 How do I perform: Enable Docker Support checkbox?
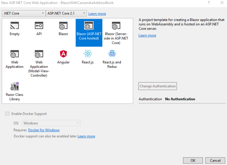(7, 114)
